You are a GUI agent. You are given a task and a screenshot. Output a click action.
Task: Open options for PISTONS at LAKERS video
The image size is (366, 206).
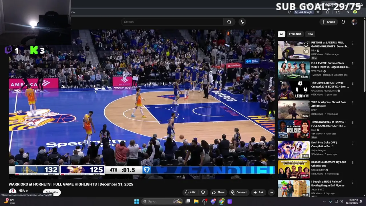pyautogui.click(x=353, y=43)
